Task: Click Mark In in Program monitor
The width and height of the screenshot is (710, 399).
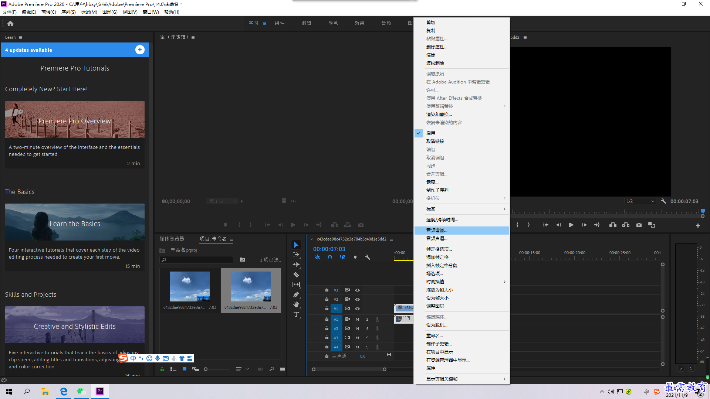Action: tap(517, 225)
